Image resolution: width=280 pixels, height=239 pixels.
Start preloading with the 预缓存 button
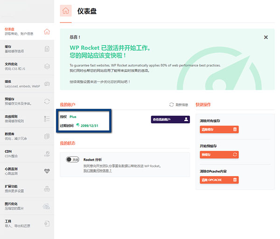(x=219, y=154)
